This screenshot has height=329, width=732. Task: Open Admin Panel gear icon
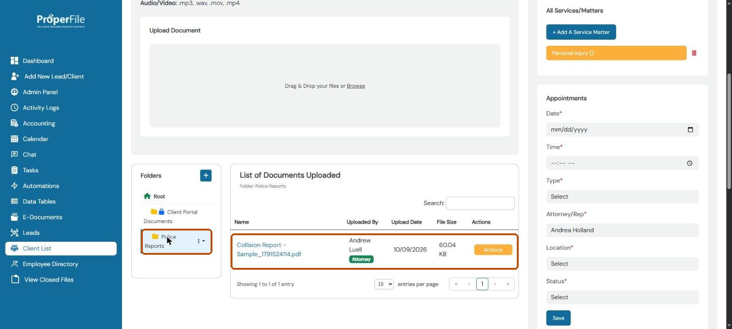(14, 92)
